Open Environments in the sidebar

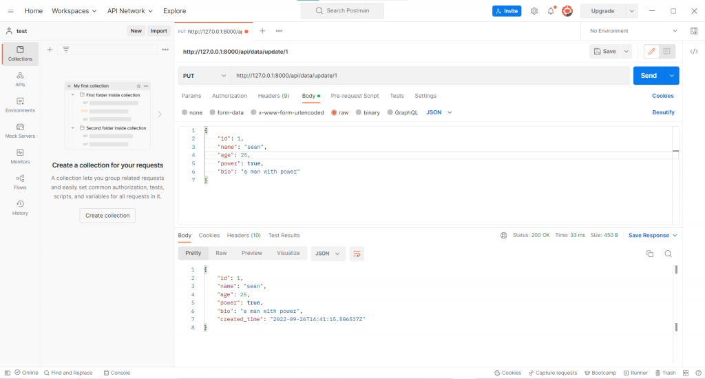20,105
